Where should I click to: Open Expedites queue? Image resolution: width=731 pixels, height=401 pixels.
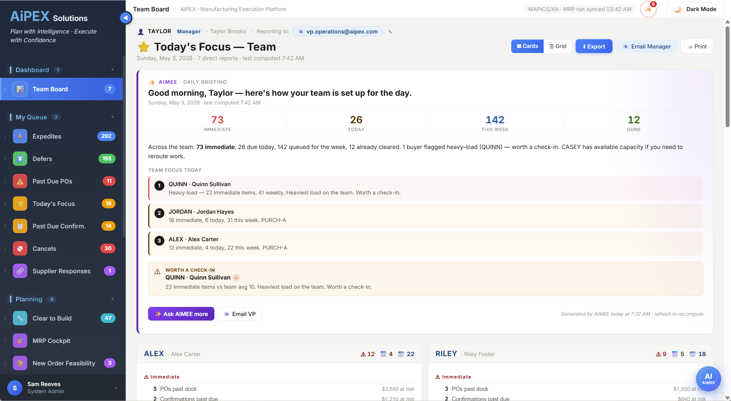pyautogui.click(x=61, y=136)
